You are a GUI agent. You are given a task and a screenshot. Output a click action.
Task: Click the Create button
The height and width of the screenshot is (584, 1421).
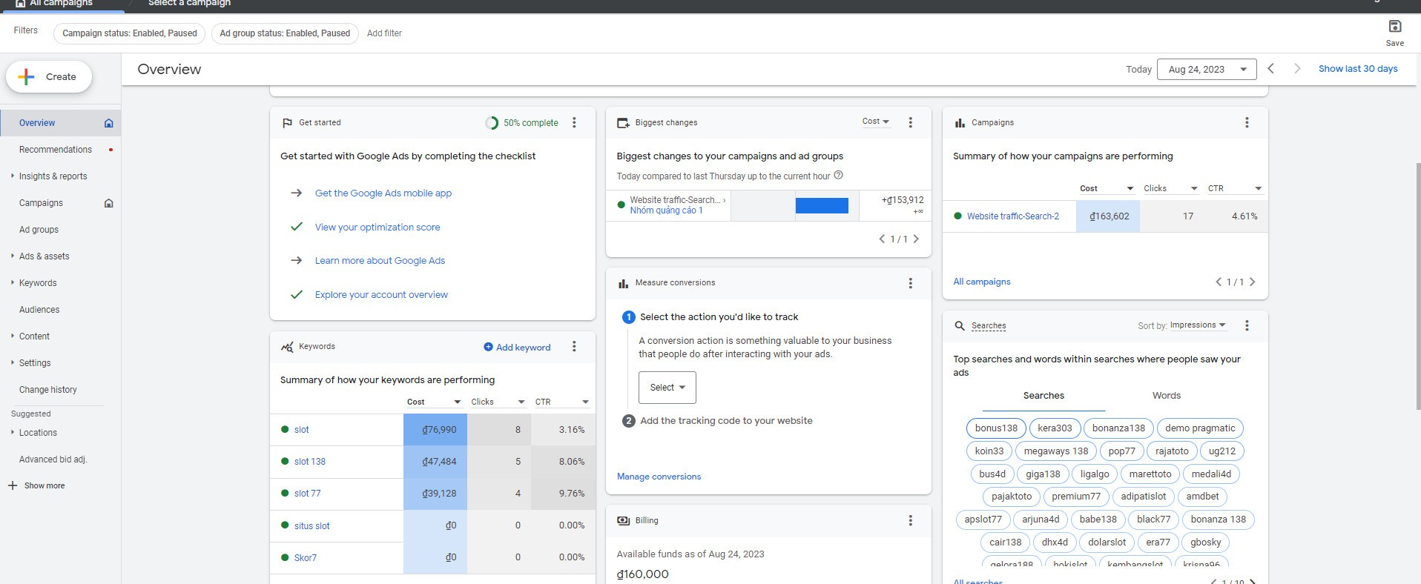point(49,77)
